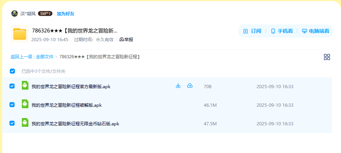
Task: Click the 订阅 subscribe button
Action: tap(252, 31)
